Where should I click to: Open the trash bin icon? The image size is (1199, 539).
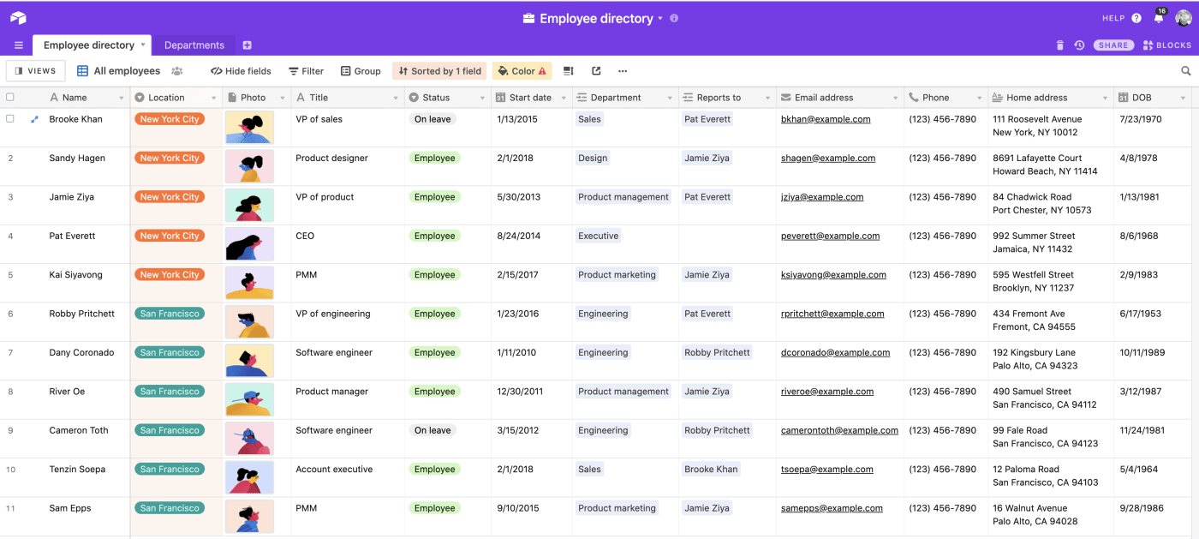coord(1059,45)
